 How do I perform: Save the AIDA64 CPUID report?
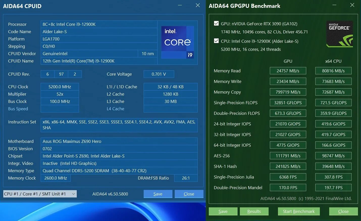click(158, 194)
